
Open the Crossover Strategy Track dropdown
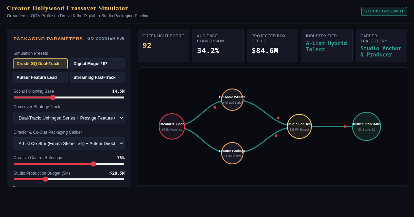69,118
